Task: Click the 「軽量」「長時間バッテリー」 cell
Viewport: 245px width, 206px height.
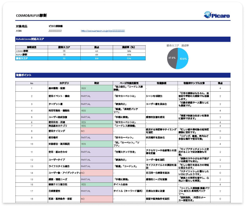Action: [129, 111]
